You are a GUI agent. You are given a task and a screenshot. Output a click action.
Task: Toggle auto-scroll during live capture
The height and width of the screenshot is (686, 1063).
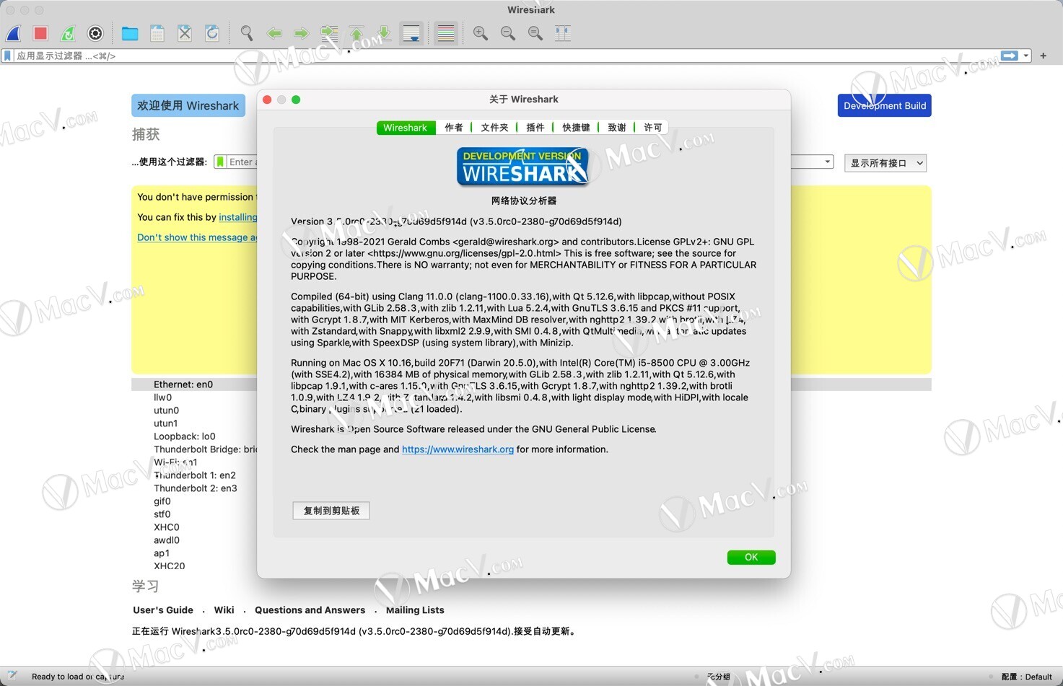point(411,33)
